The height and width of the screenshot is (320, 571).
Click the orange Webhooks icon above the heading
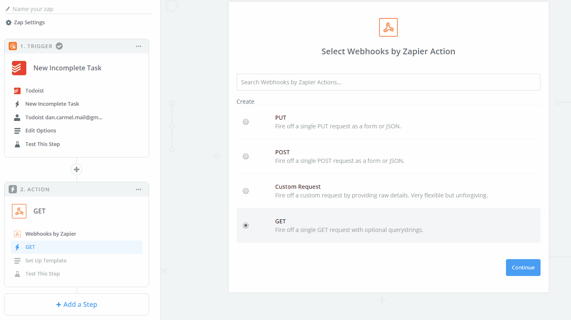pos(388,28)
